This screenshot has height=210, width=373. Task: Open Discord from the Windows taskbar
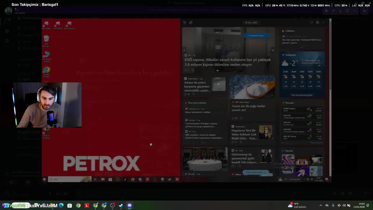(129, 205)
